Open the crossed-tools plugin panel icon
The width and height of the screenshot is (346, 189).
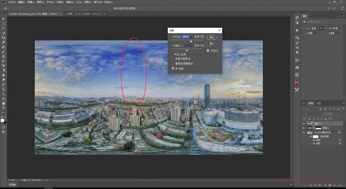[297, 90]
